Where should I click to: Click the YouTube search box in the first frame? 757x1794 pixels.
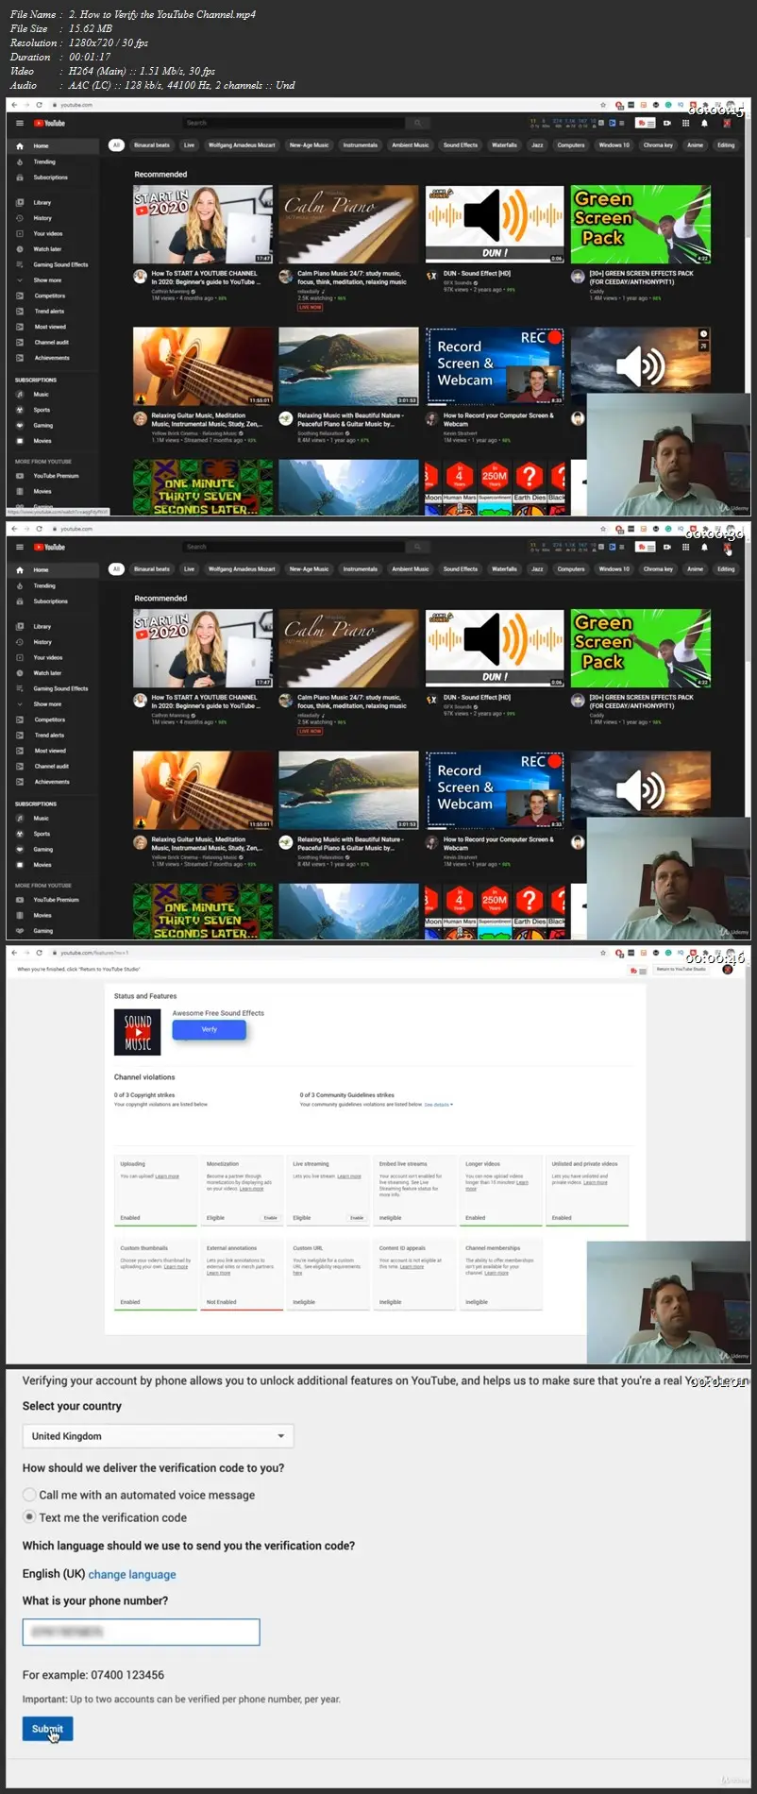coord(294,123)
